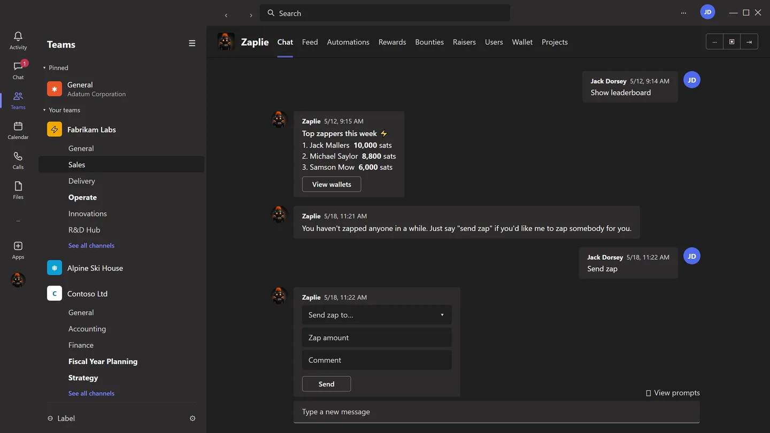Click the Zaplie app icon in the left rail

(18, 280)
